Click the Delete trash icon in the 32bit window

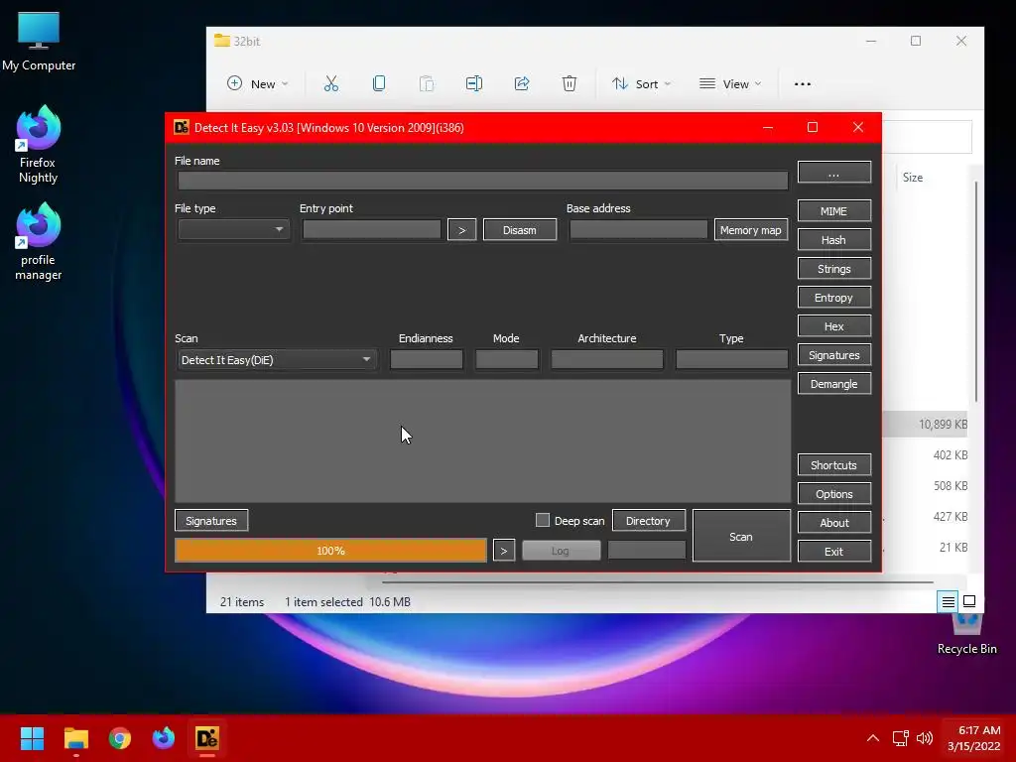[x=569, y=83]
